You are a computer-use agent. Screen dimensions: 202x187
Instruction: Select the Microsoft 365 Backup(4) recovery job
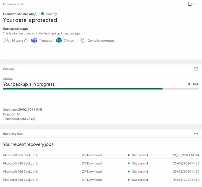21,155
